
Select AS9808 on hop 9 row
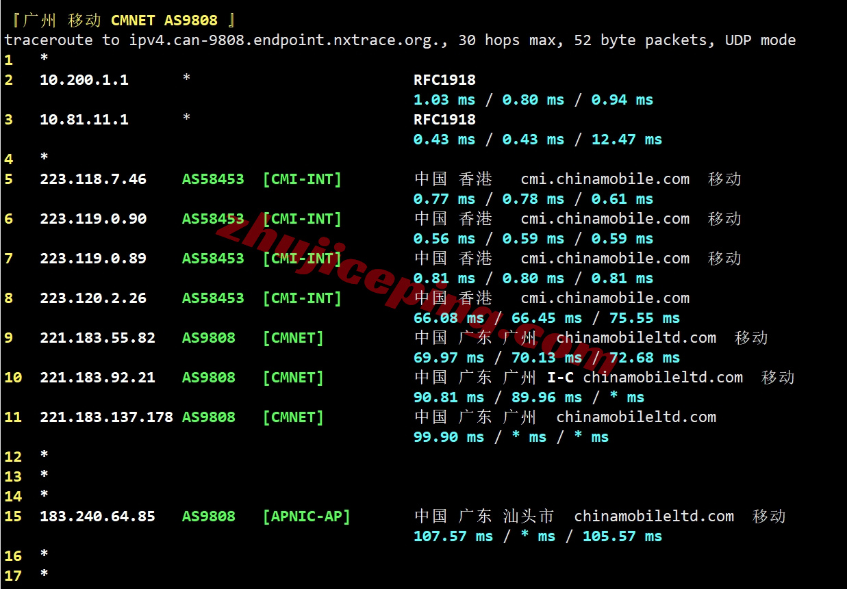pyautogui.click(x=209, y=338)
